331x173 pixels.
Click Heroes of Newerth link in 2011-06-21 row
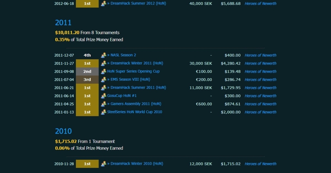point(261,88)
